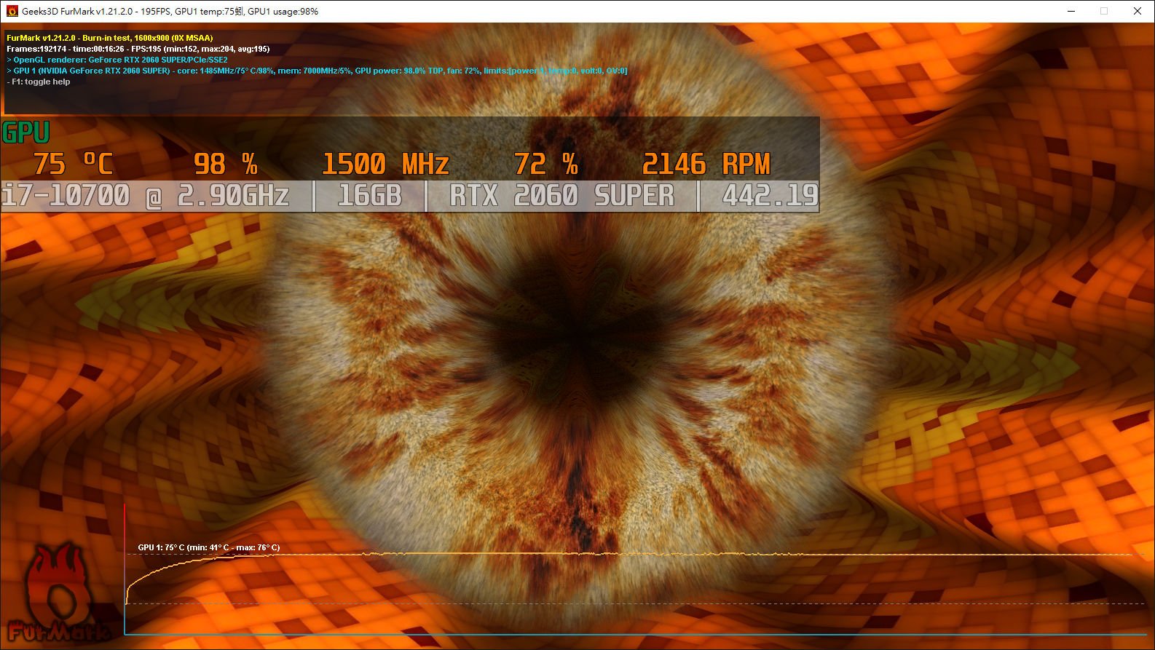
Task: Click the 'i7-10700 @ 2.90GHz' CPU label
Action: (x=146, y=196)
